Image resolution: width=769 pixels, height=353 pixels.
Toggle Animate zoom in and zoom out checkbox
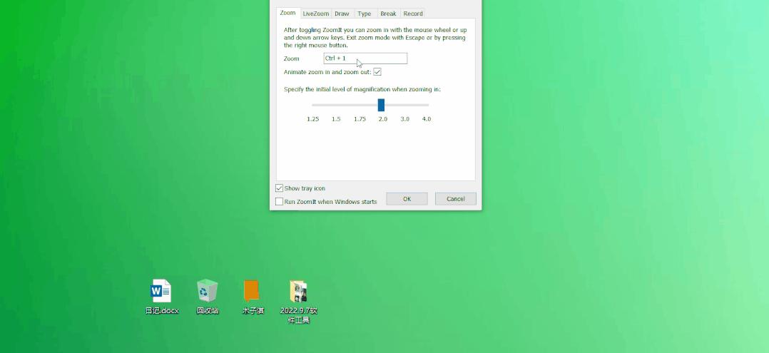pos(377,72)
